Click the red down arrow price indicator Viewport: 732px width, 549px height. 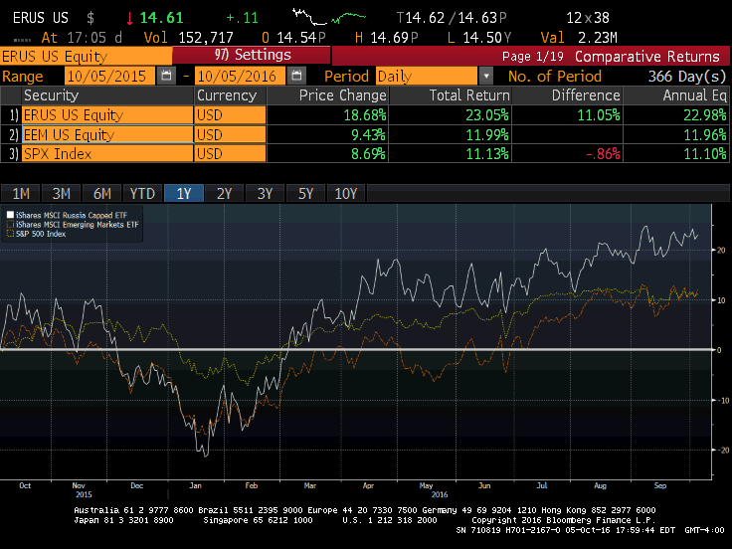pos(129,18)
